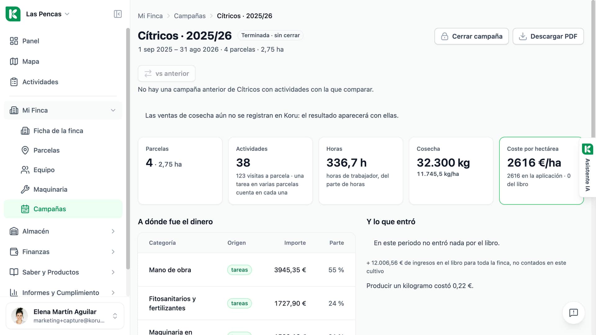Click the Saber y Productos book icon
The height and width of the screenshot is (335, 596).
[x=14, y=272]
